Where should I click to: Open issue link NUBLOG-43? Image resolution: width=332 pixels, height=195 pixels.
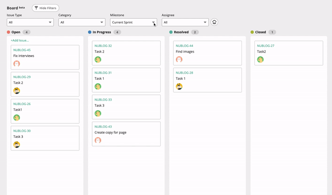(x=103, y=127)
